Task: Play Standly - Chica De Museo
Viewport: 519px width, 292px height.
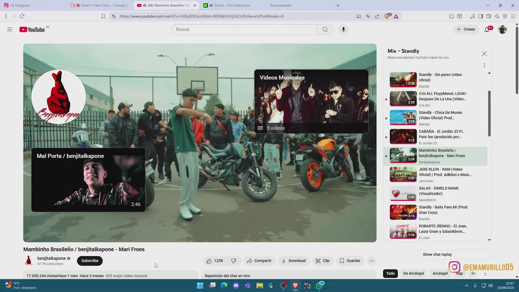Action: coord(435,118)
